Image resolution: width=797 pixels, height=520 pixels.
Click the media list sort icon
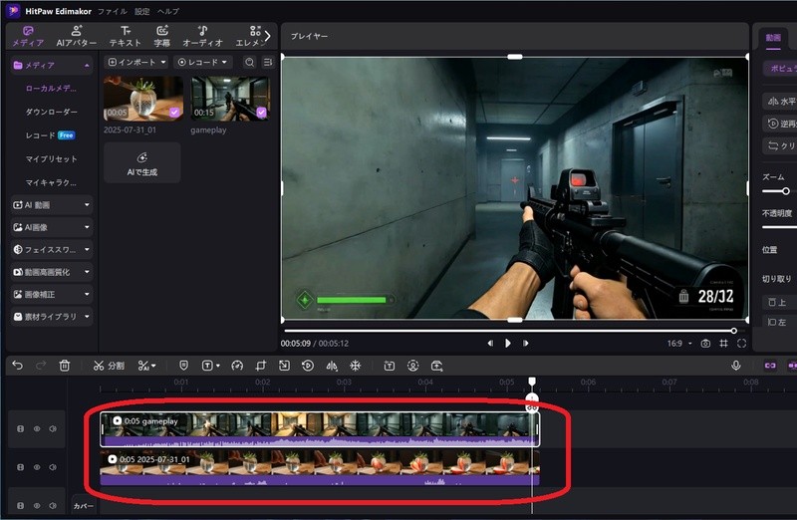click(268, 62)
